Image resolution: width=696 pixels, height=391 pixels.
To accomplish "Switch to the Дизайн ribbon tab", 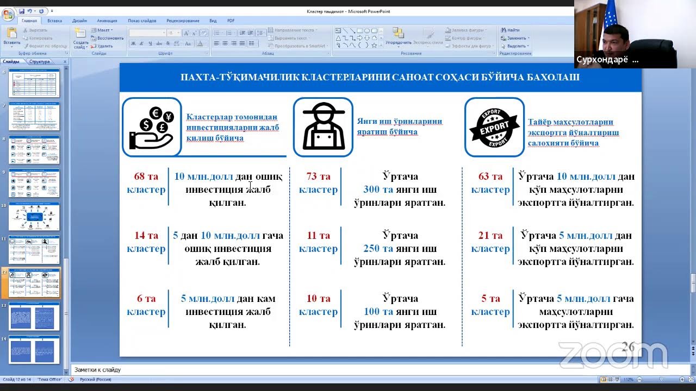I will [79, 21].
